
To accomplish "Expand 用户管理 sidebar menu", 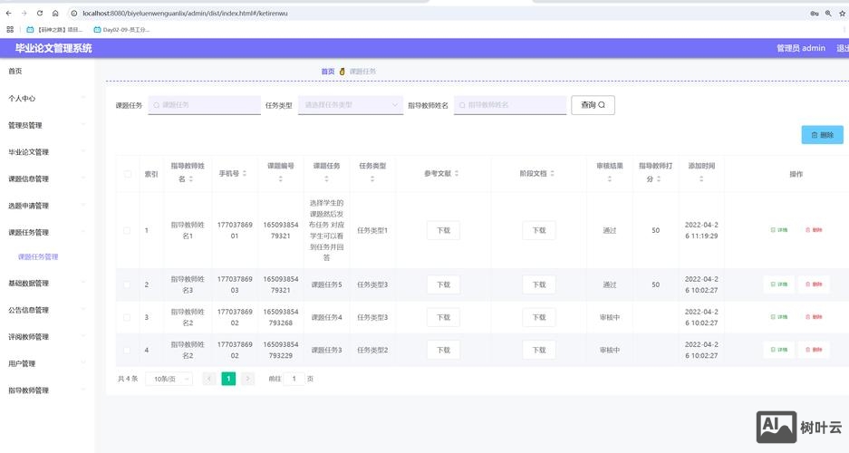I will coord(47,363).
